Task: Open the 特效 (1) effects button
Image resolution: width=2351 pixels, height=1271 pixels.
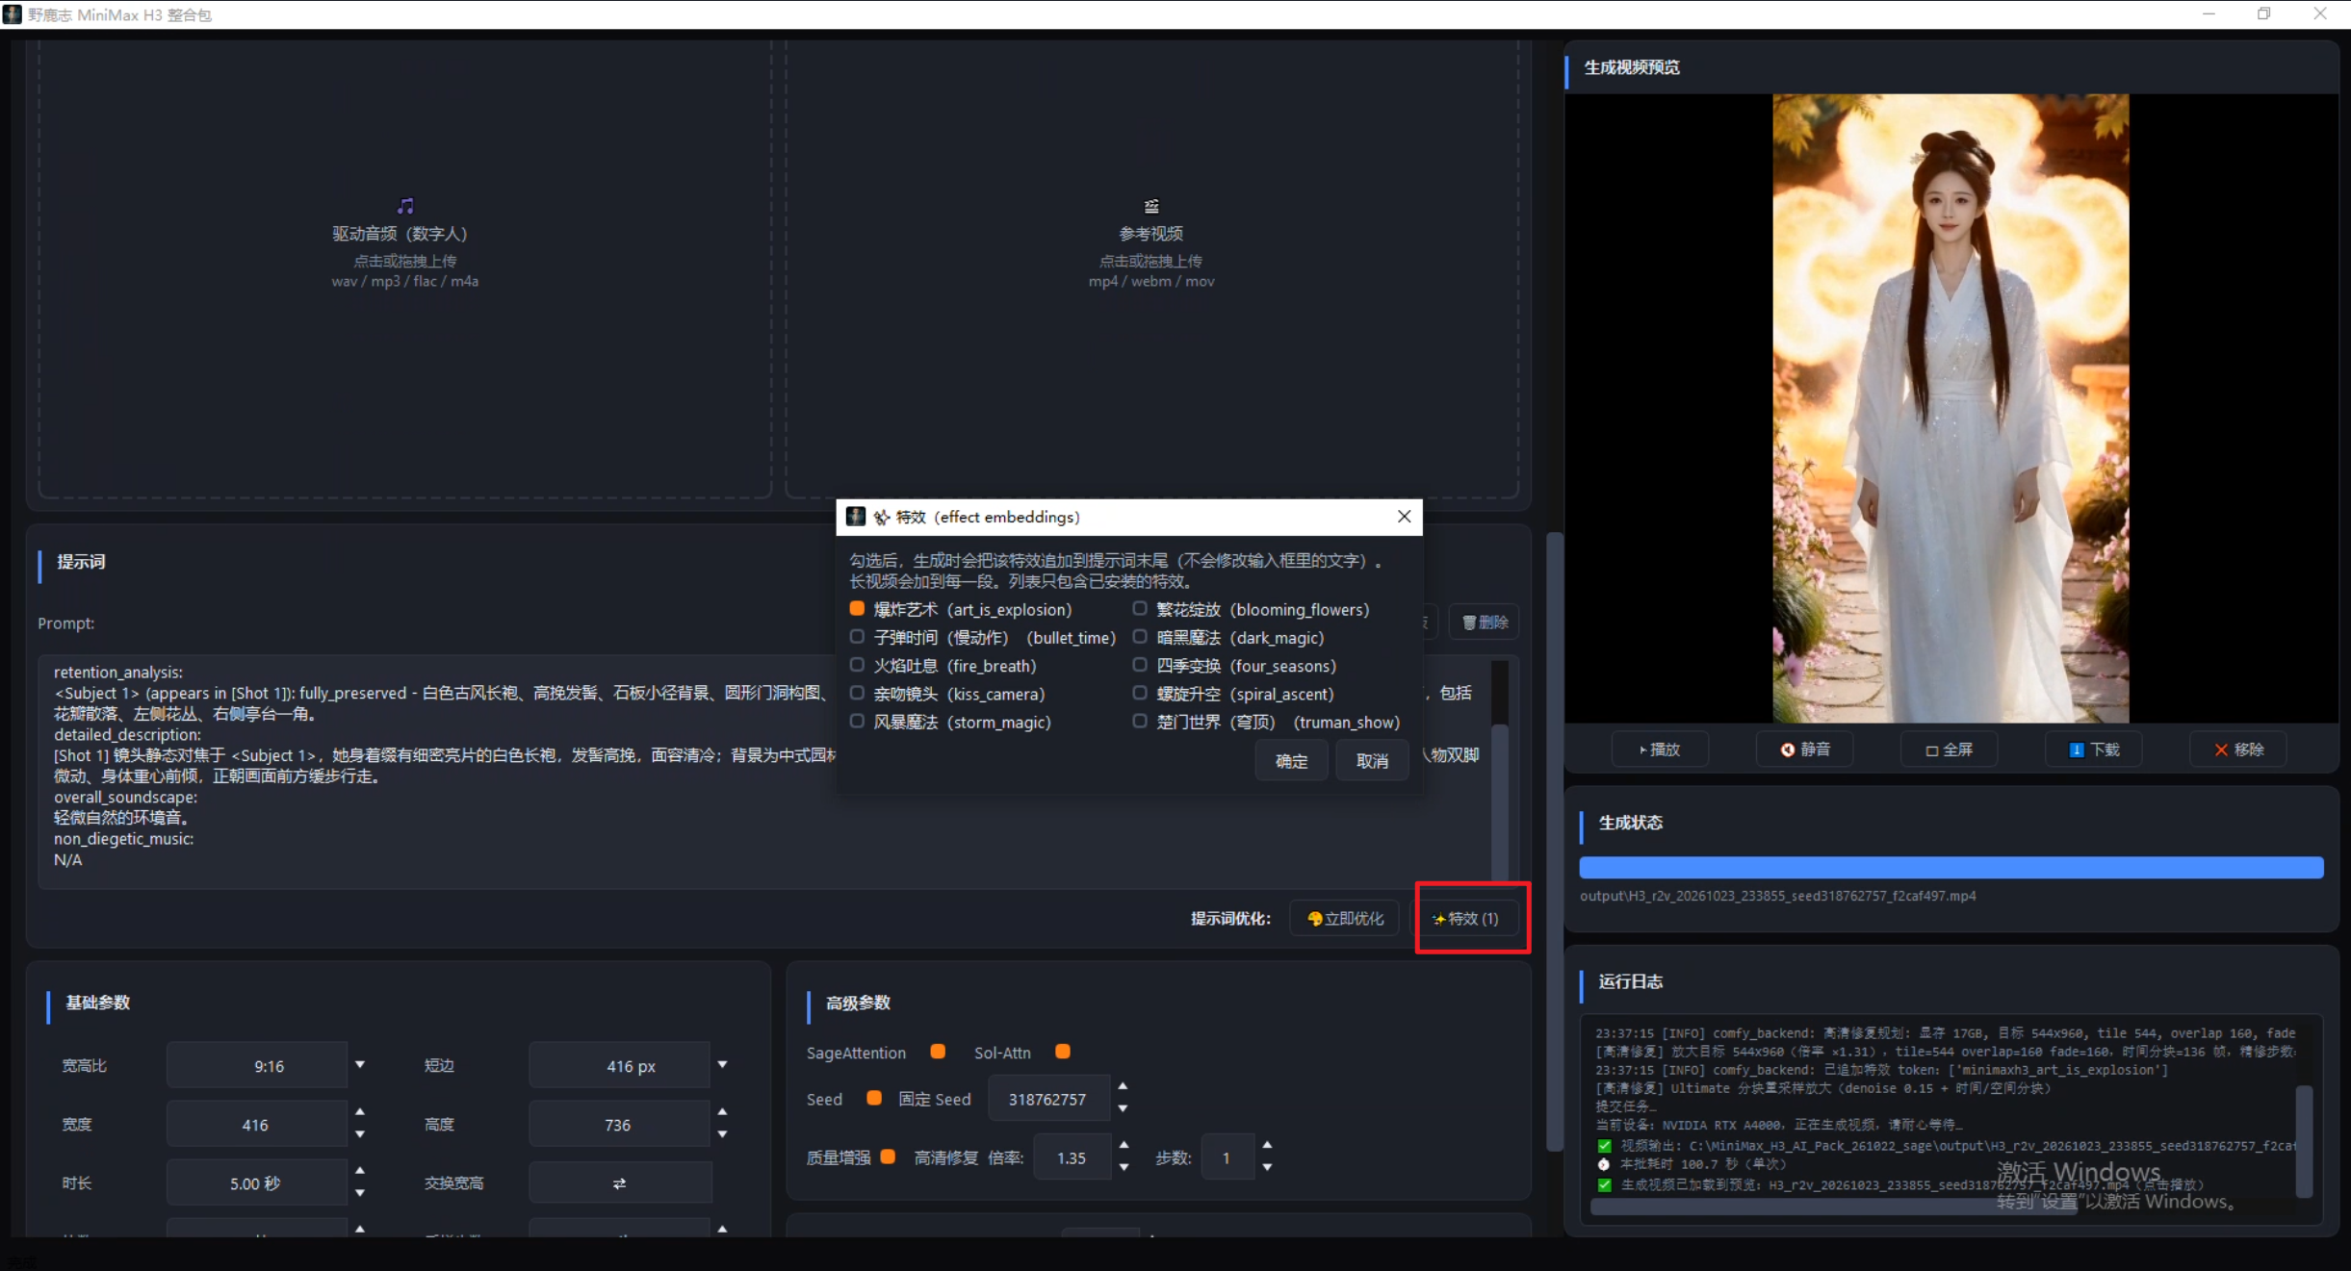Action: [1465, 919]
